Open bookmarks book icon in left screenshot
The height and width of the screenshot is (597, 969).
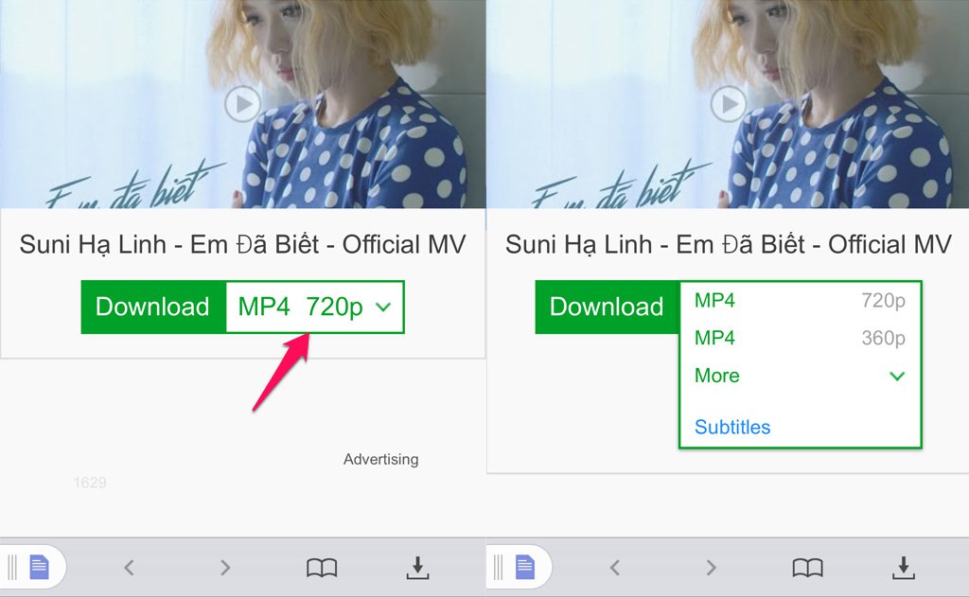322,568
